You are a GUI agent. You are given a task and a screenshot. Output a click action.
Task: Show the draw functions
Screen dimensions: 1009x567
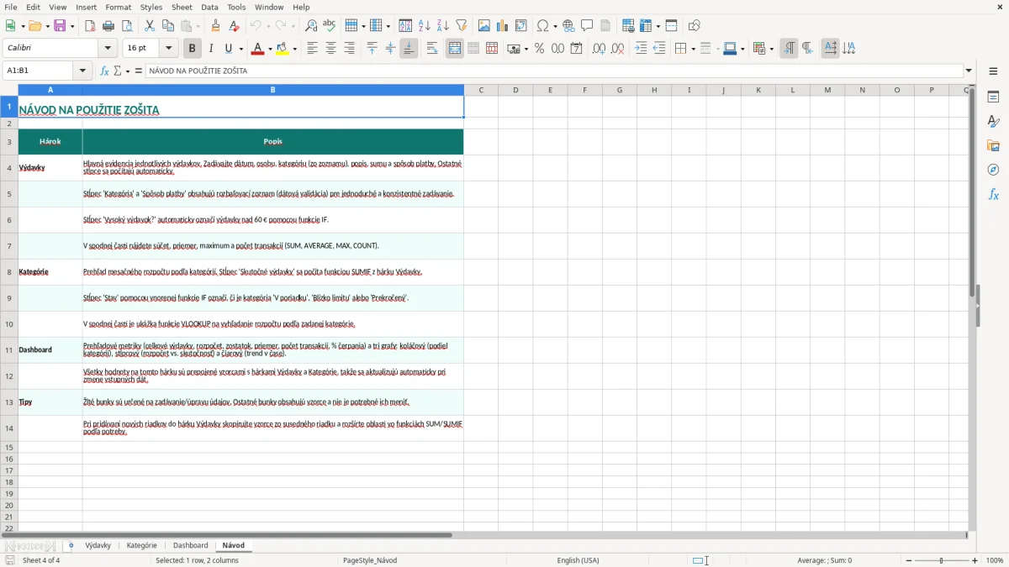695,26
